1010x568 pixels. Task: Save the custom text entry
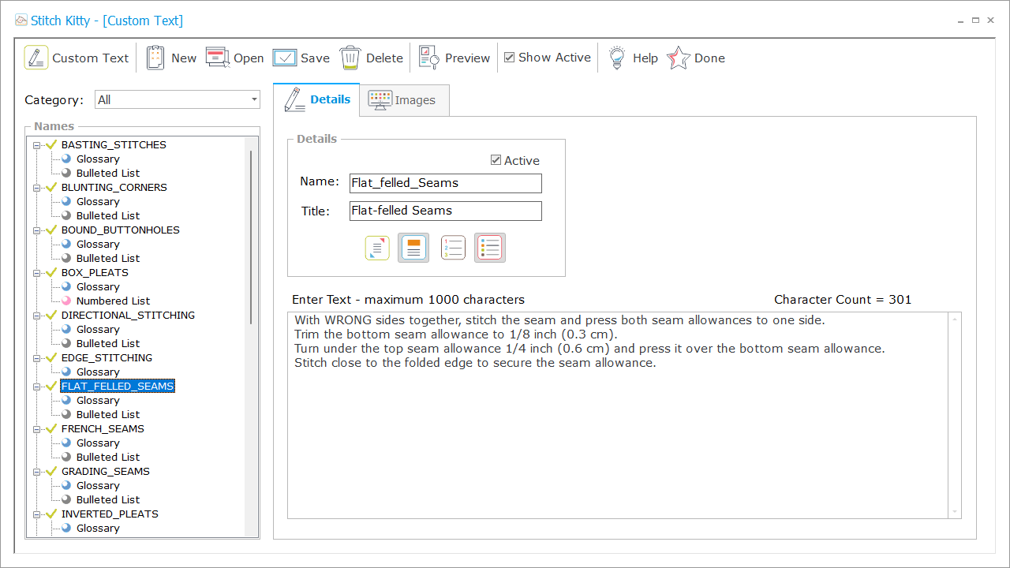tap(285, 58)
